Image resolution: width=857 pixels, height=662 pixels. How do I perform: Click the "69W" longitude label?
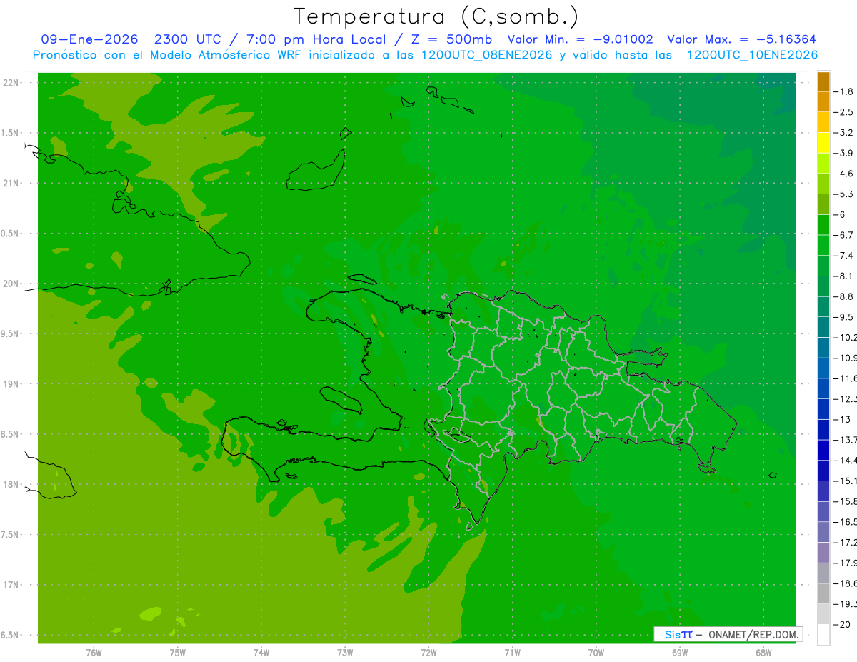pyautogui.click(x=680, y=653)
